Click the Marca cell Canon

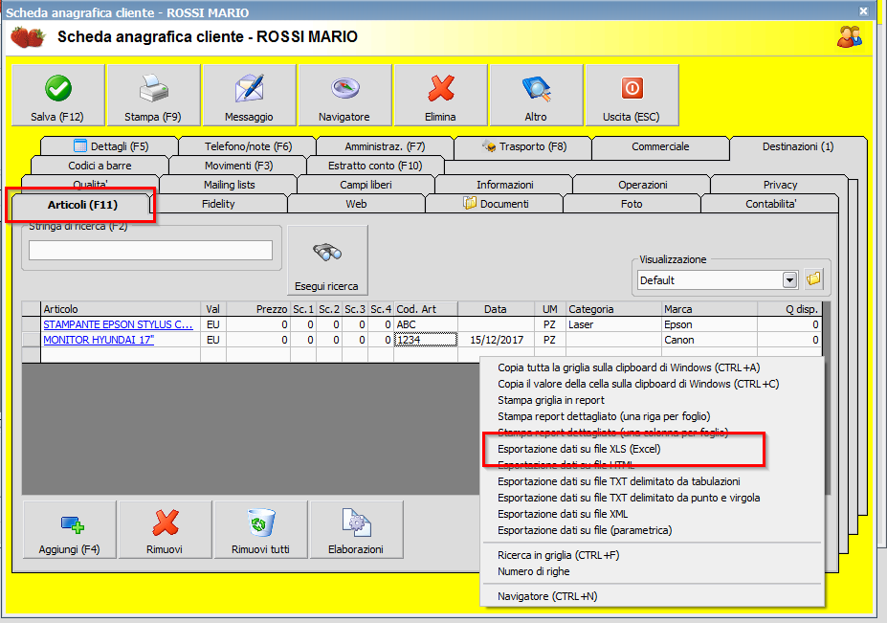coord(709,340)
